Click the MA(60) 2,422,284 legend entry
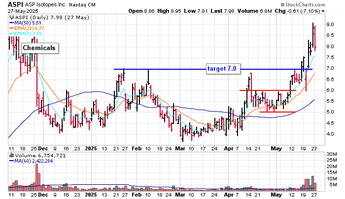 tap(31, 161)
